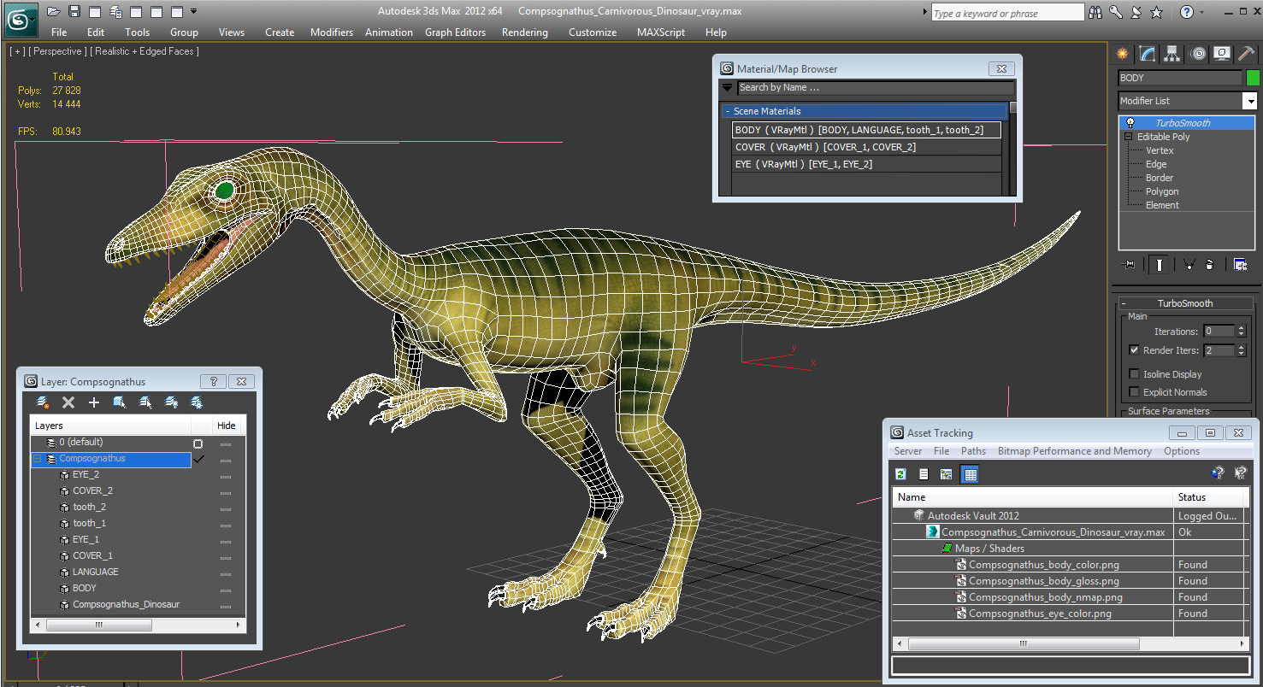Toggle Show End Result icon

tap(1160, 265)
